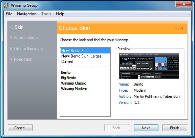195x138 pixels.
Task: Click the Cancel button
Action: click(x=20, y=128)
